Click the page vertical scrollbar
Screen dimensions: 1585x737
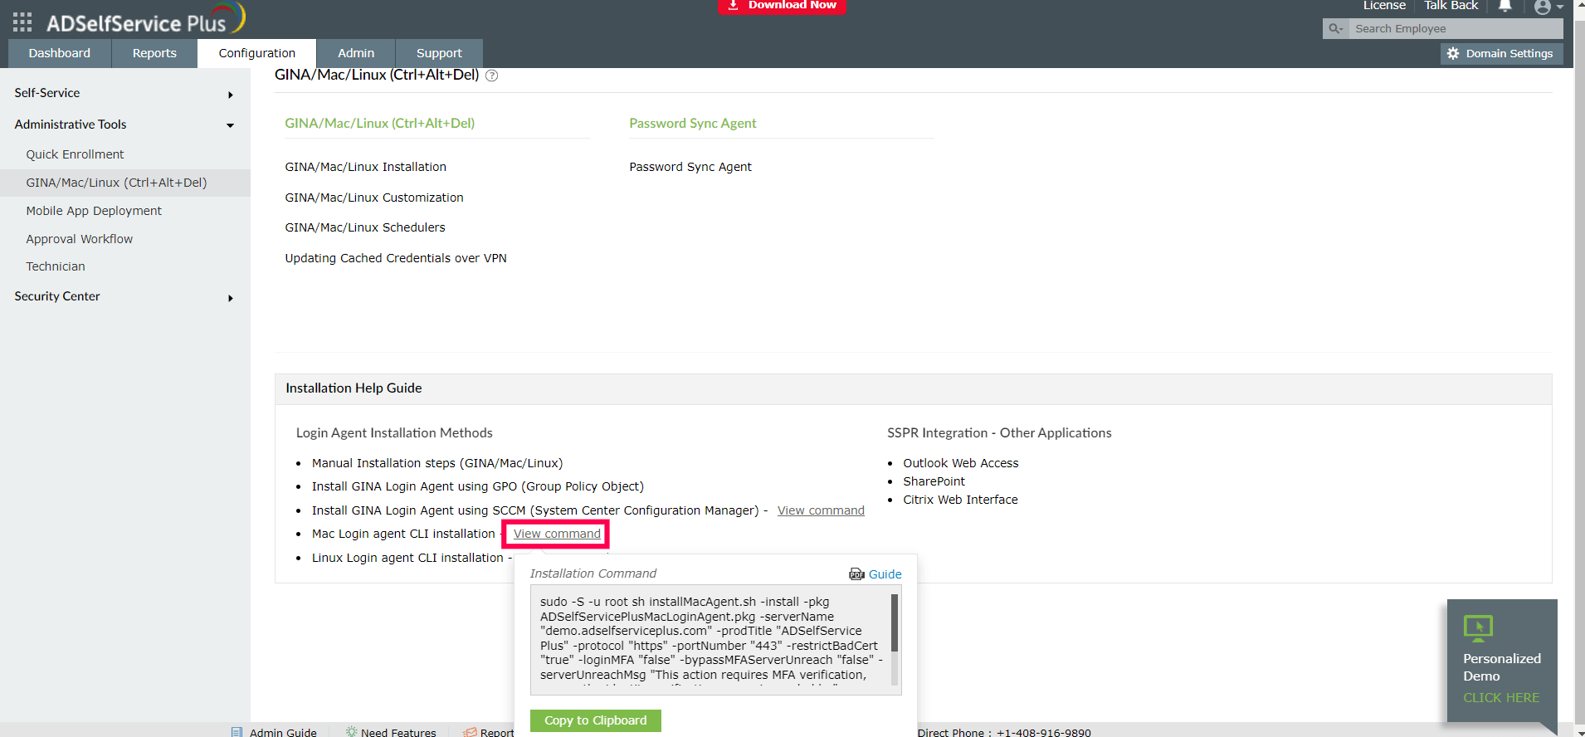pos(1579,368)
